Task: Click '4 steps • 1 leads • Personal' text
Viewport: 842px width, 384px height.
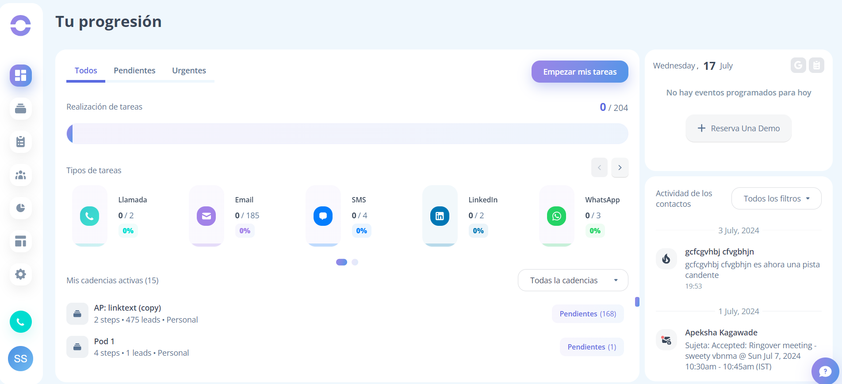Action: click(x=142, y=353)
